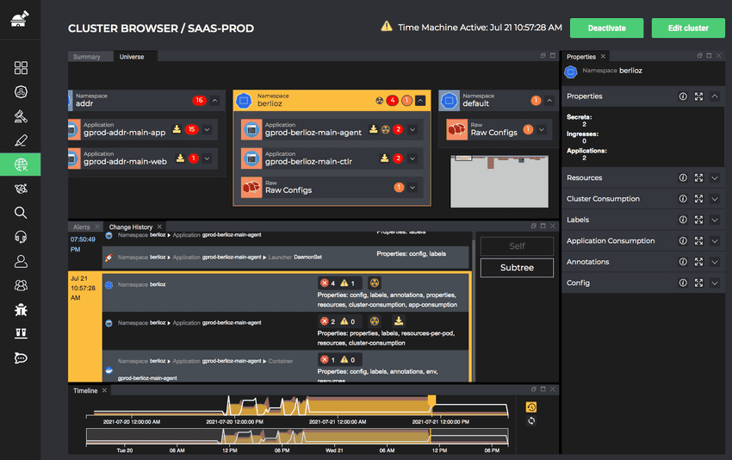Open the bug report icon in sidebar
This screenshot has width=732, height=460.
[x=22, y=309]
